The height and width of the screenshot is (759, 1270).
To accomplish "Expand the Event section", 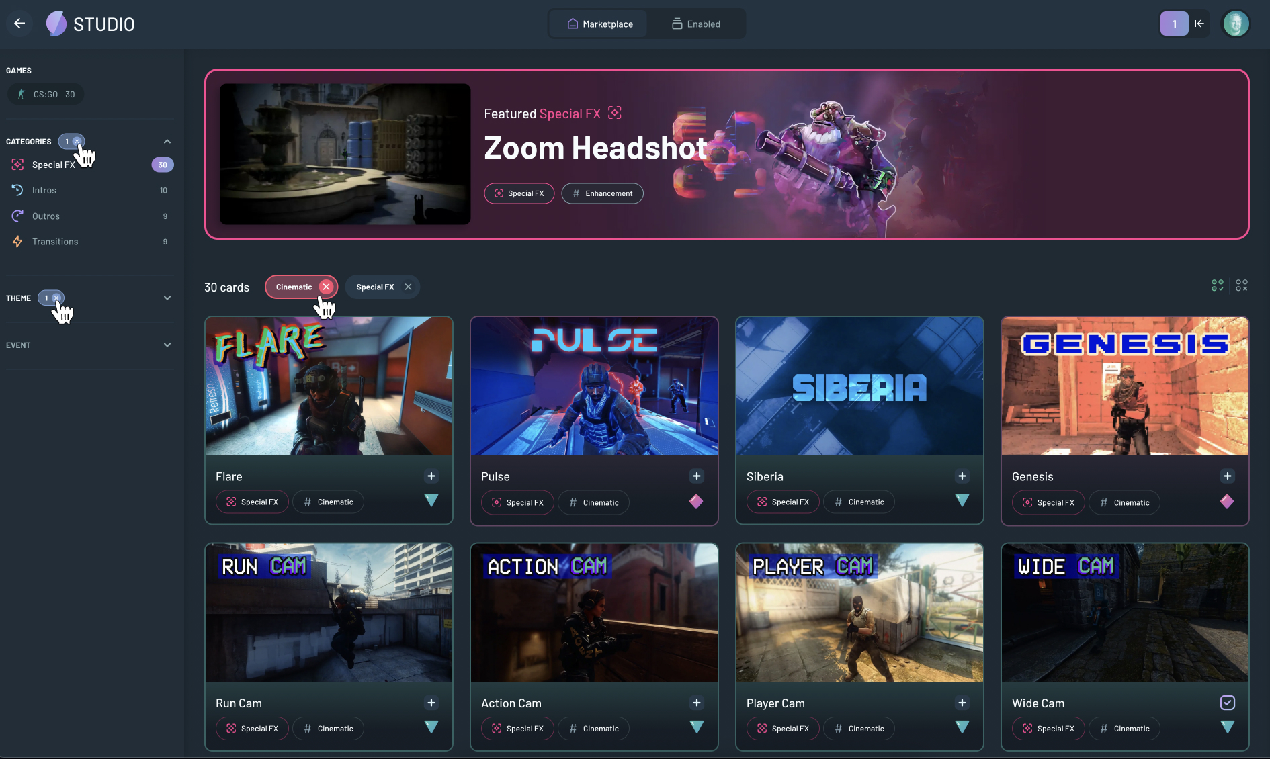I will click(167, 345).
